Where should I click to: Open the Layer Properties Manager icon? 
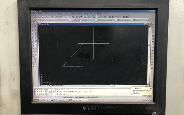coord(33,20)
